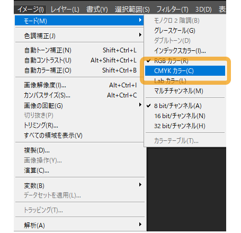Screen dimensions: 241x233
Task: Choose 自動カラー補正(O)
Action: [x=79, y=70]
